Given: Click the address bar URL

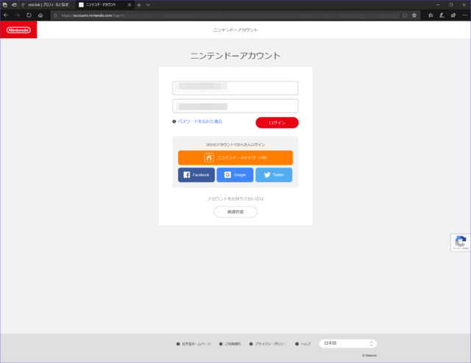Looking at the screenshot, I should pos(93,15).
